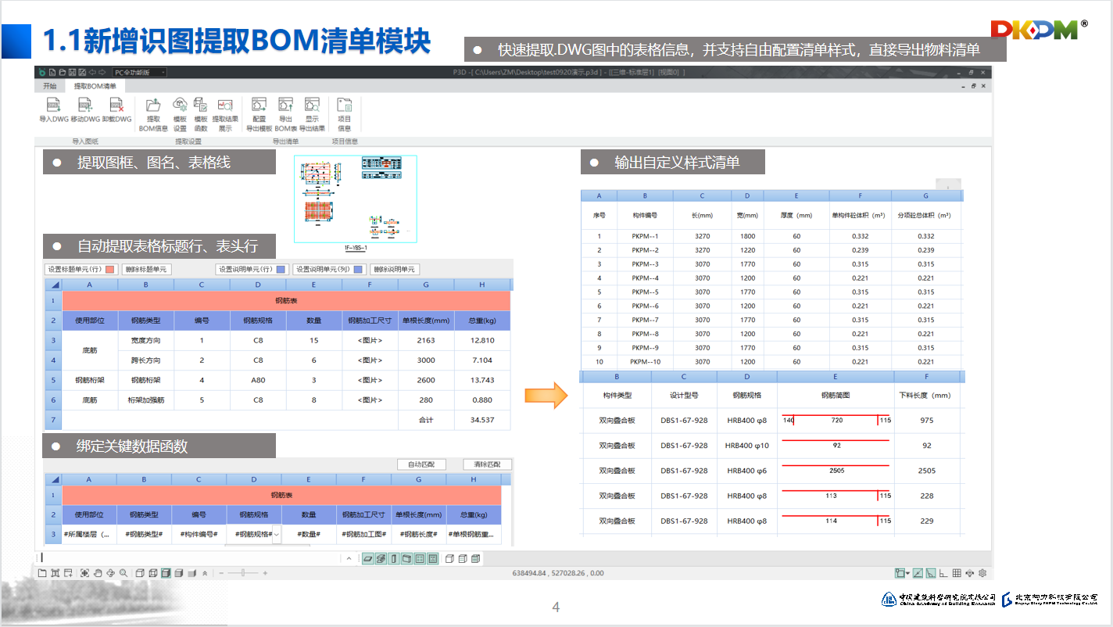
Task: Click the new file icon in title bar
Action: click(51, 72)
